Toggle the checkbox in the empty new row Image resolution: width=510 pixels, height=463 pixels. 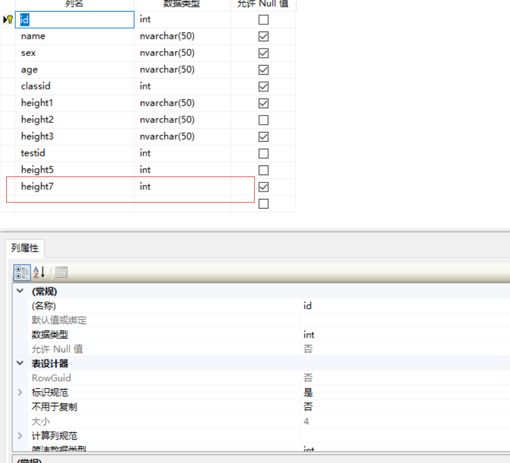[x=263, y=204]
